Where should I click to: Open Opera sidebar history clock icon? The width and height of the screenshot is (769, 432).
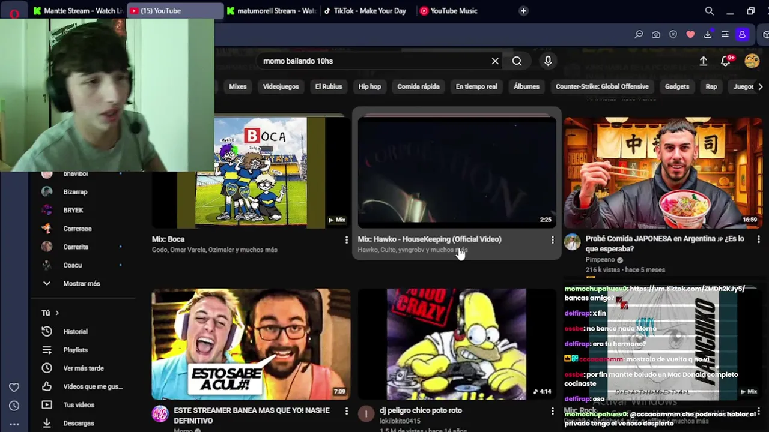pyautogui.click(x=14, y=406)
